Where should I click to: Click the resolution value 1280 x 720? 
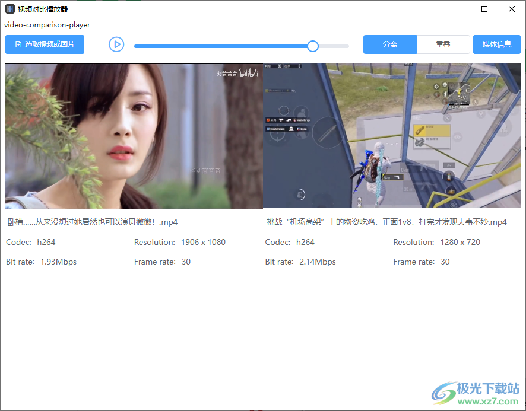460,242
